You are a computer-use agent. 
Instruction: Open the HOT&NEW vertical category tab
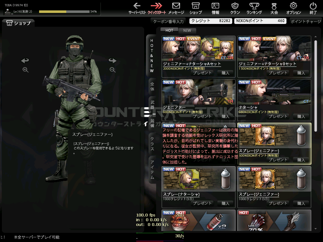[152, 55]
